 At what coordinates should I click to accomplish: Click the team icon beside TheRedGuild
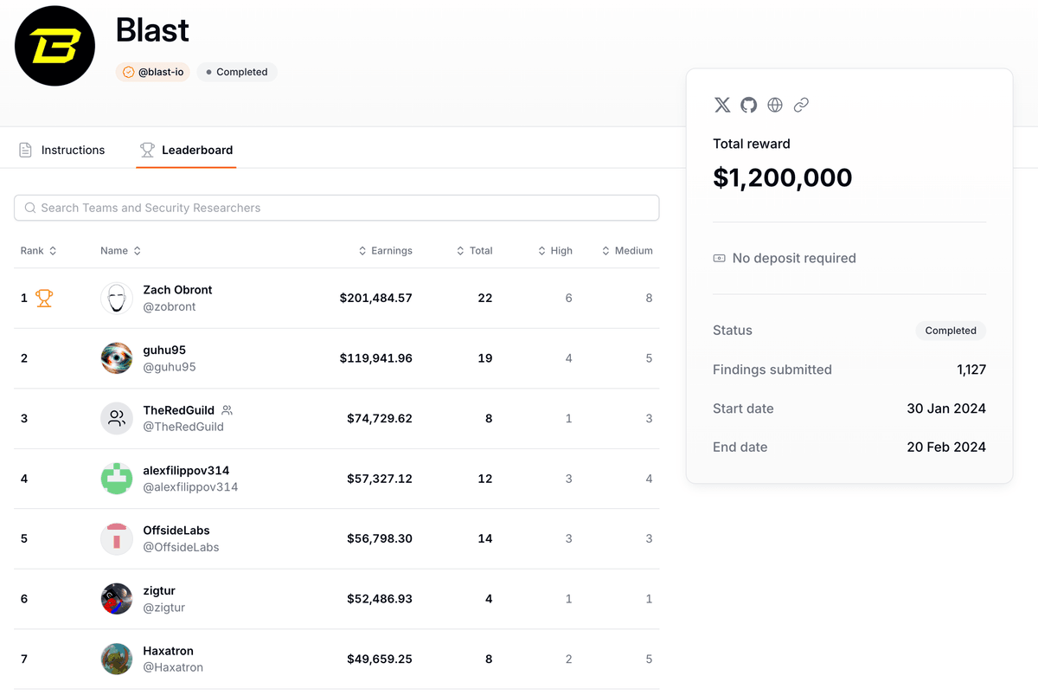pos(227,410)
